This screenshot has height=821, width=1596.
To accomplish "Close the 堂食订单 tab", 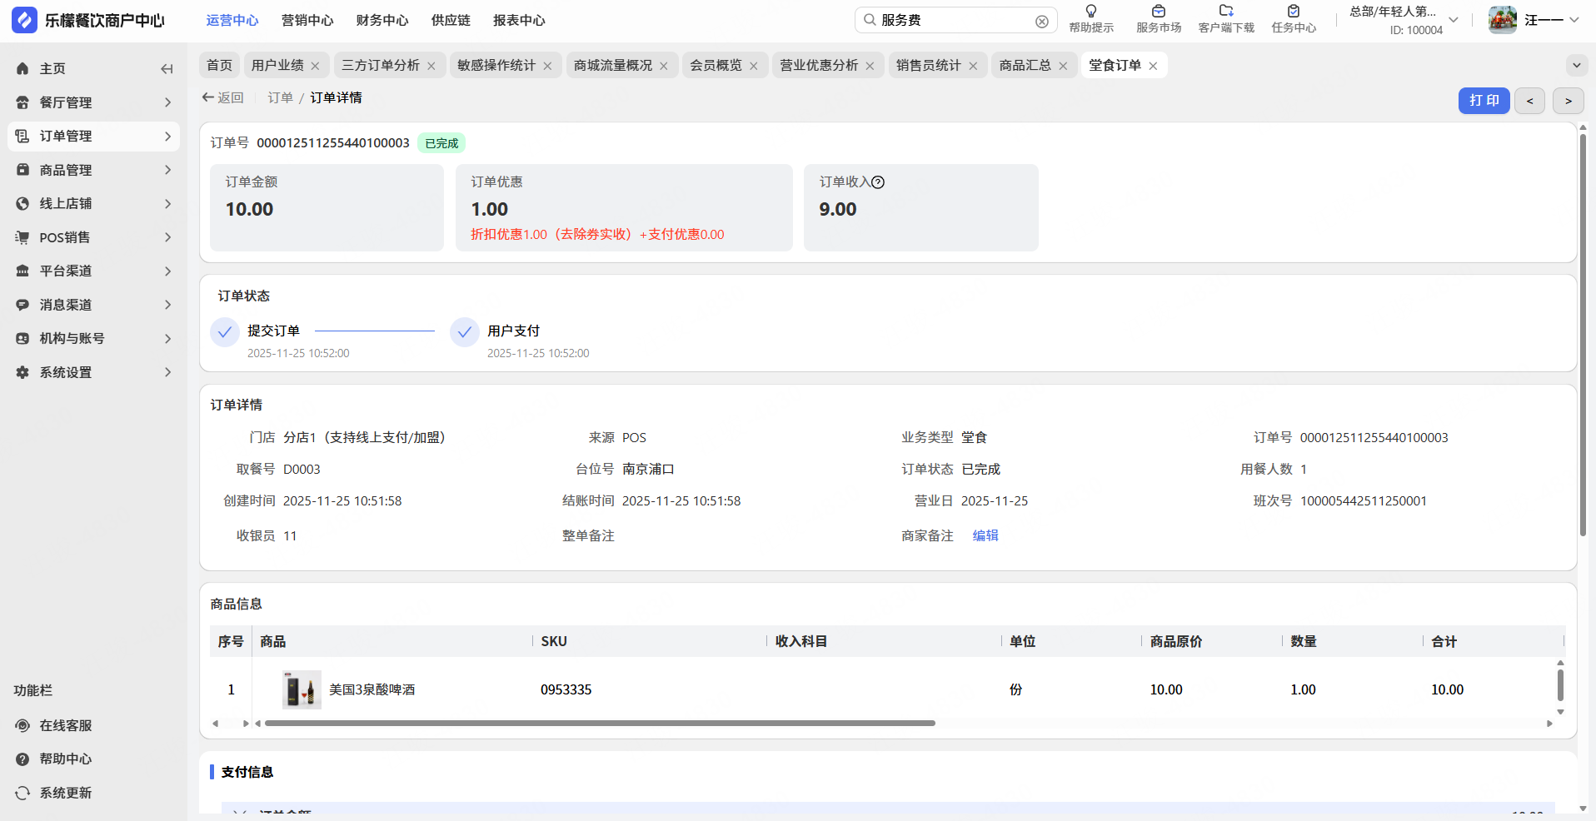I will coord(1153,66).
